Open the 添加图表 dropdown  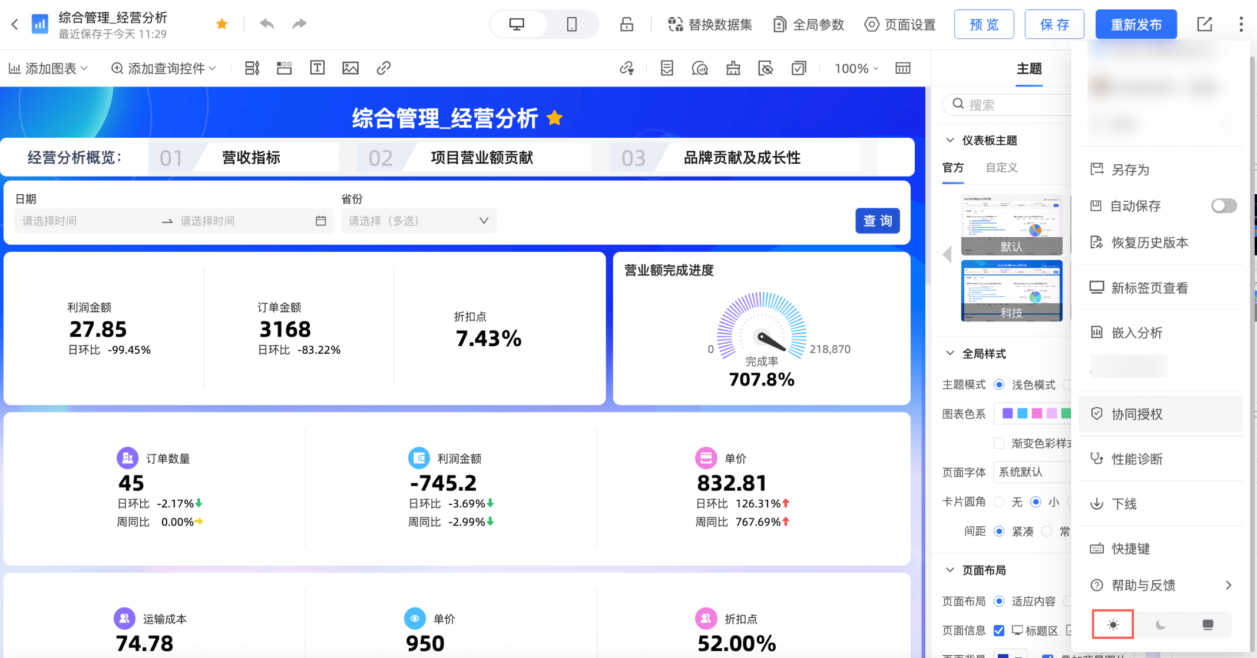click(x=48, y=68)
